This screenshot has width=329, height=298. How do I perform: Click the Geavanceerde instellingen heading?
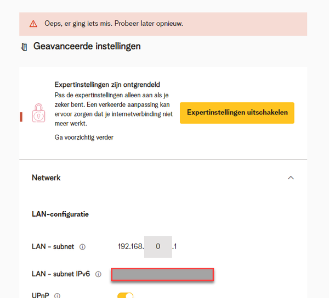click(x=87, y=46)
